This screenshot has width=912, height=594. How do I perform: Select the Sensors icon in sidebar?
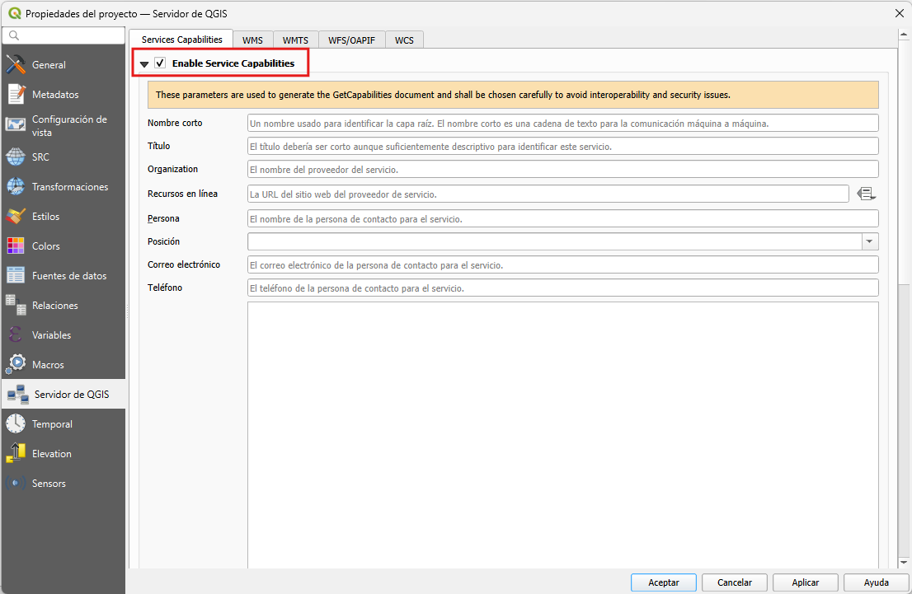tap(16, 484)
